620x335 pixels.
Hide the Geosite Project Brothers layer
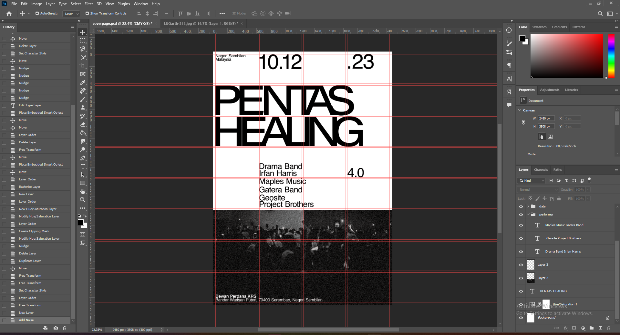(521, 238)
